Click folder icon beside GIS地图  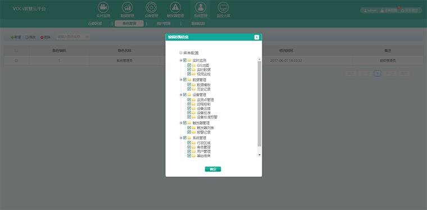coord(193,66)
